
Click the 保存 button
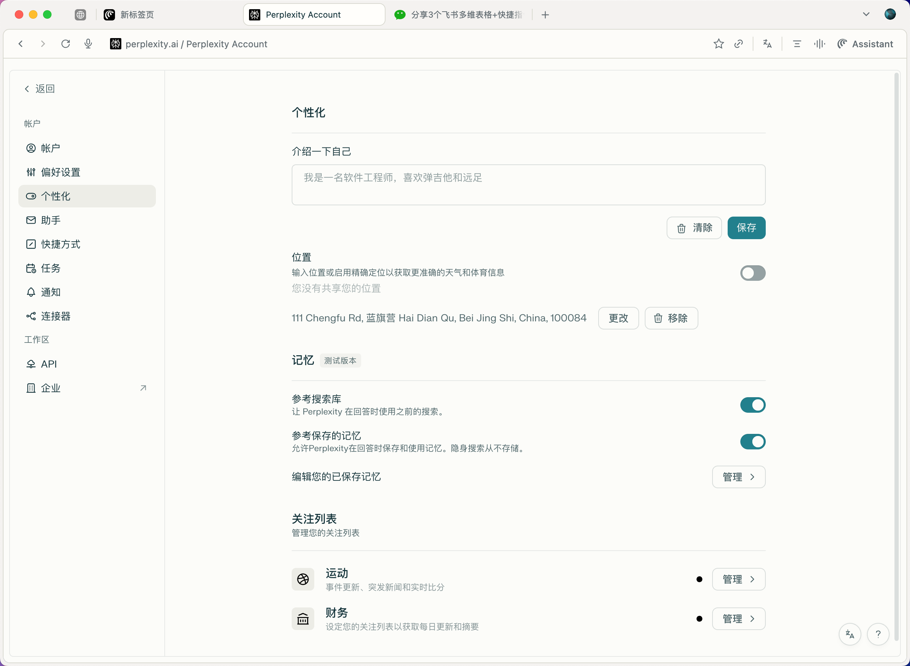746,228
